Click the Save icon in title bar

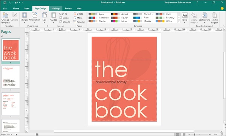[5, 3]
